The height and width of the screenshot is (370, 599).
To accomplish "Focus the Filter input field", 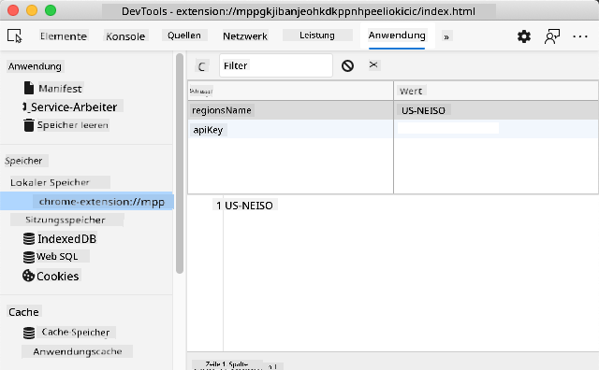I will [276, 65].
